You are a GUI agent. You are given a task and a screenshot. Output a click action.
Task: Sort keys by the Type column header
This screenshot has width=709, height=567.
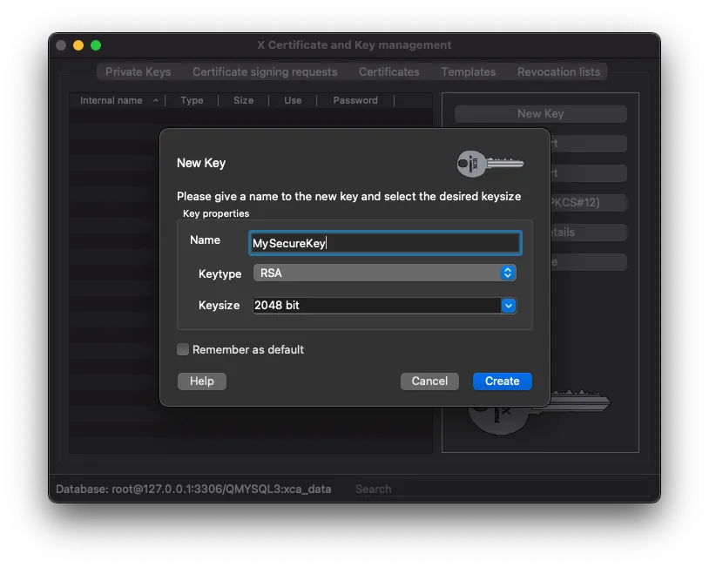click(192, 100)
